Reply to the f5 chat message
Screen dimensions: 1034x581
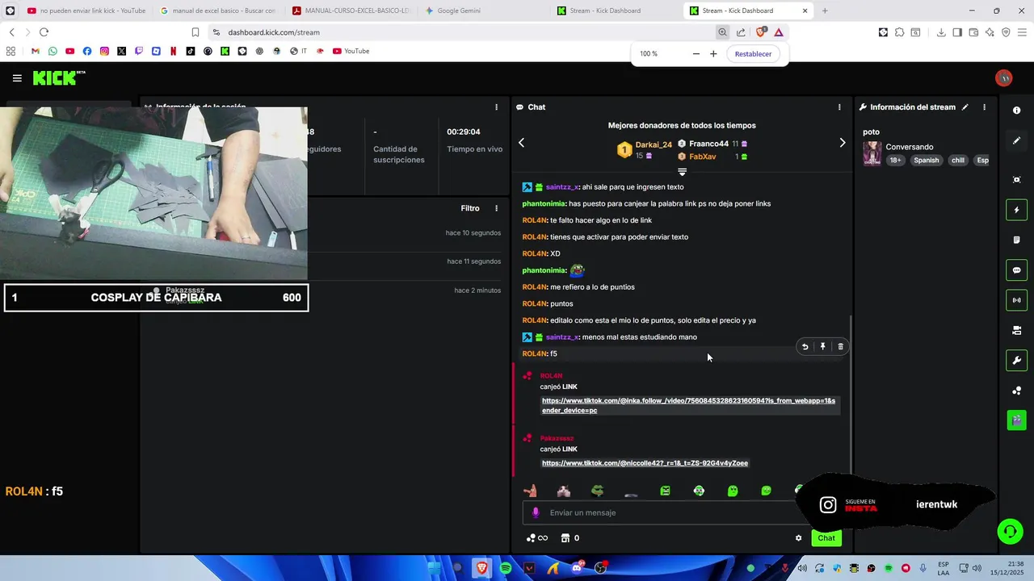805,346
